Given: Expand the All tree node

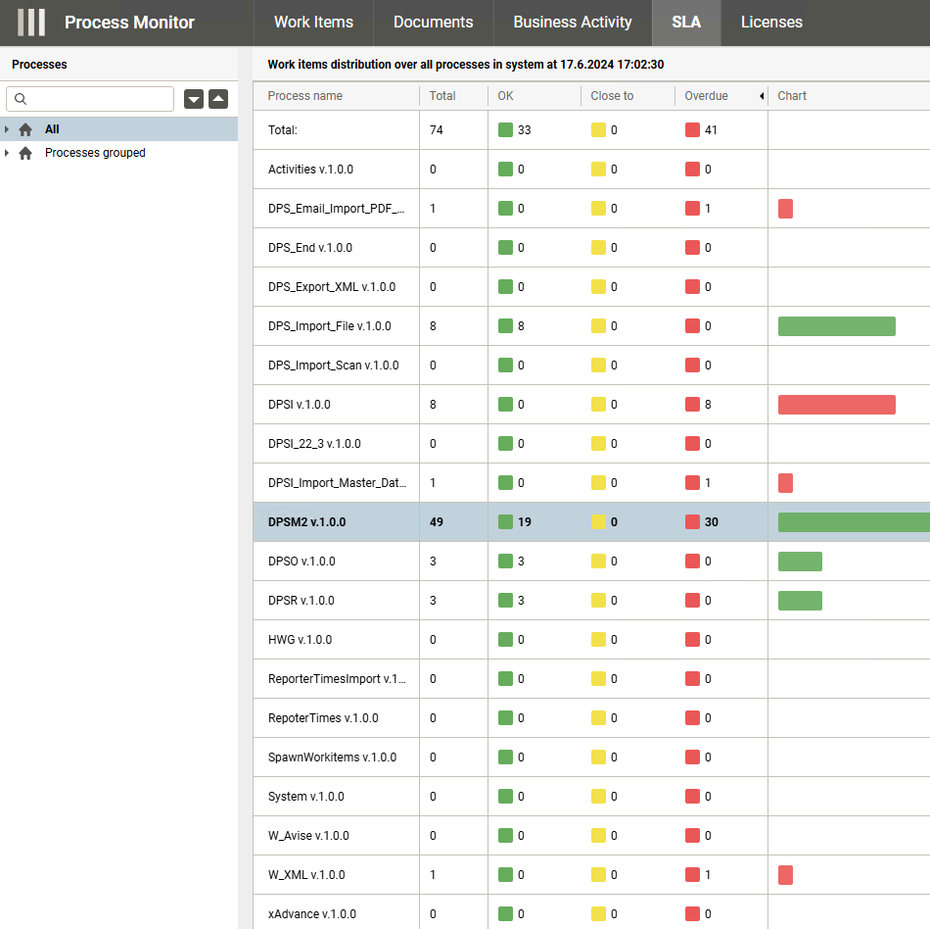Looking at the screenshot, I should [x=8, y=129].
